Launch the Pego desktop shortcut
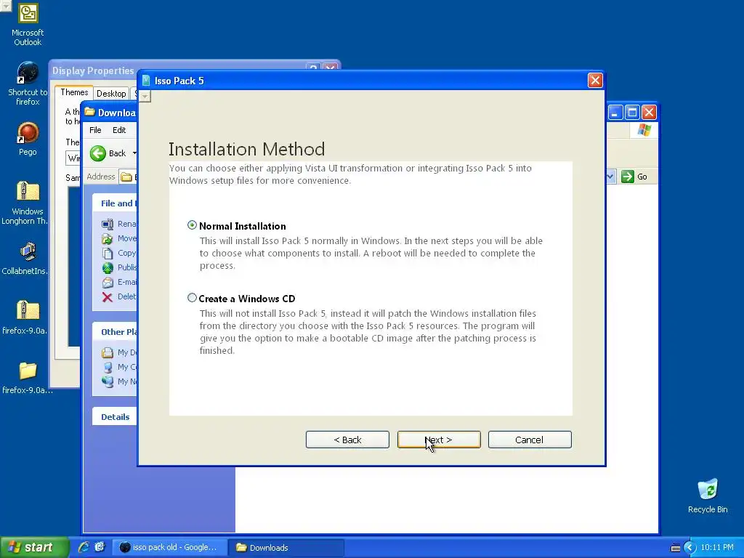 (x=28, y=139)
